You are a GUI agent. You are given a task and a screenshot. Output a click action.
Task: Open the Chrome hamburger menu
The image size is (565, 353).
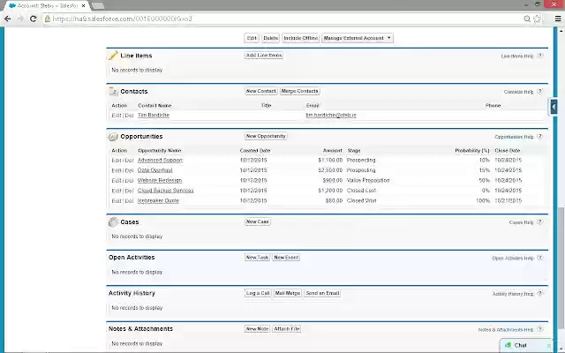coord(558,19)
